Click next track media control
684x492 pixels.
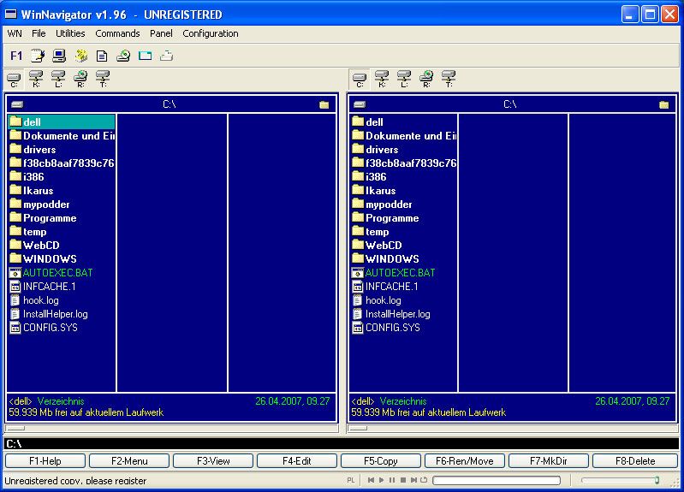click(413, 480)
